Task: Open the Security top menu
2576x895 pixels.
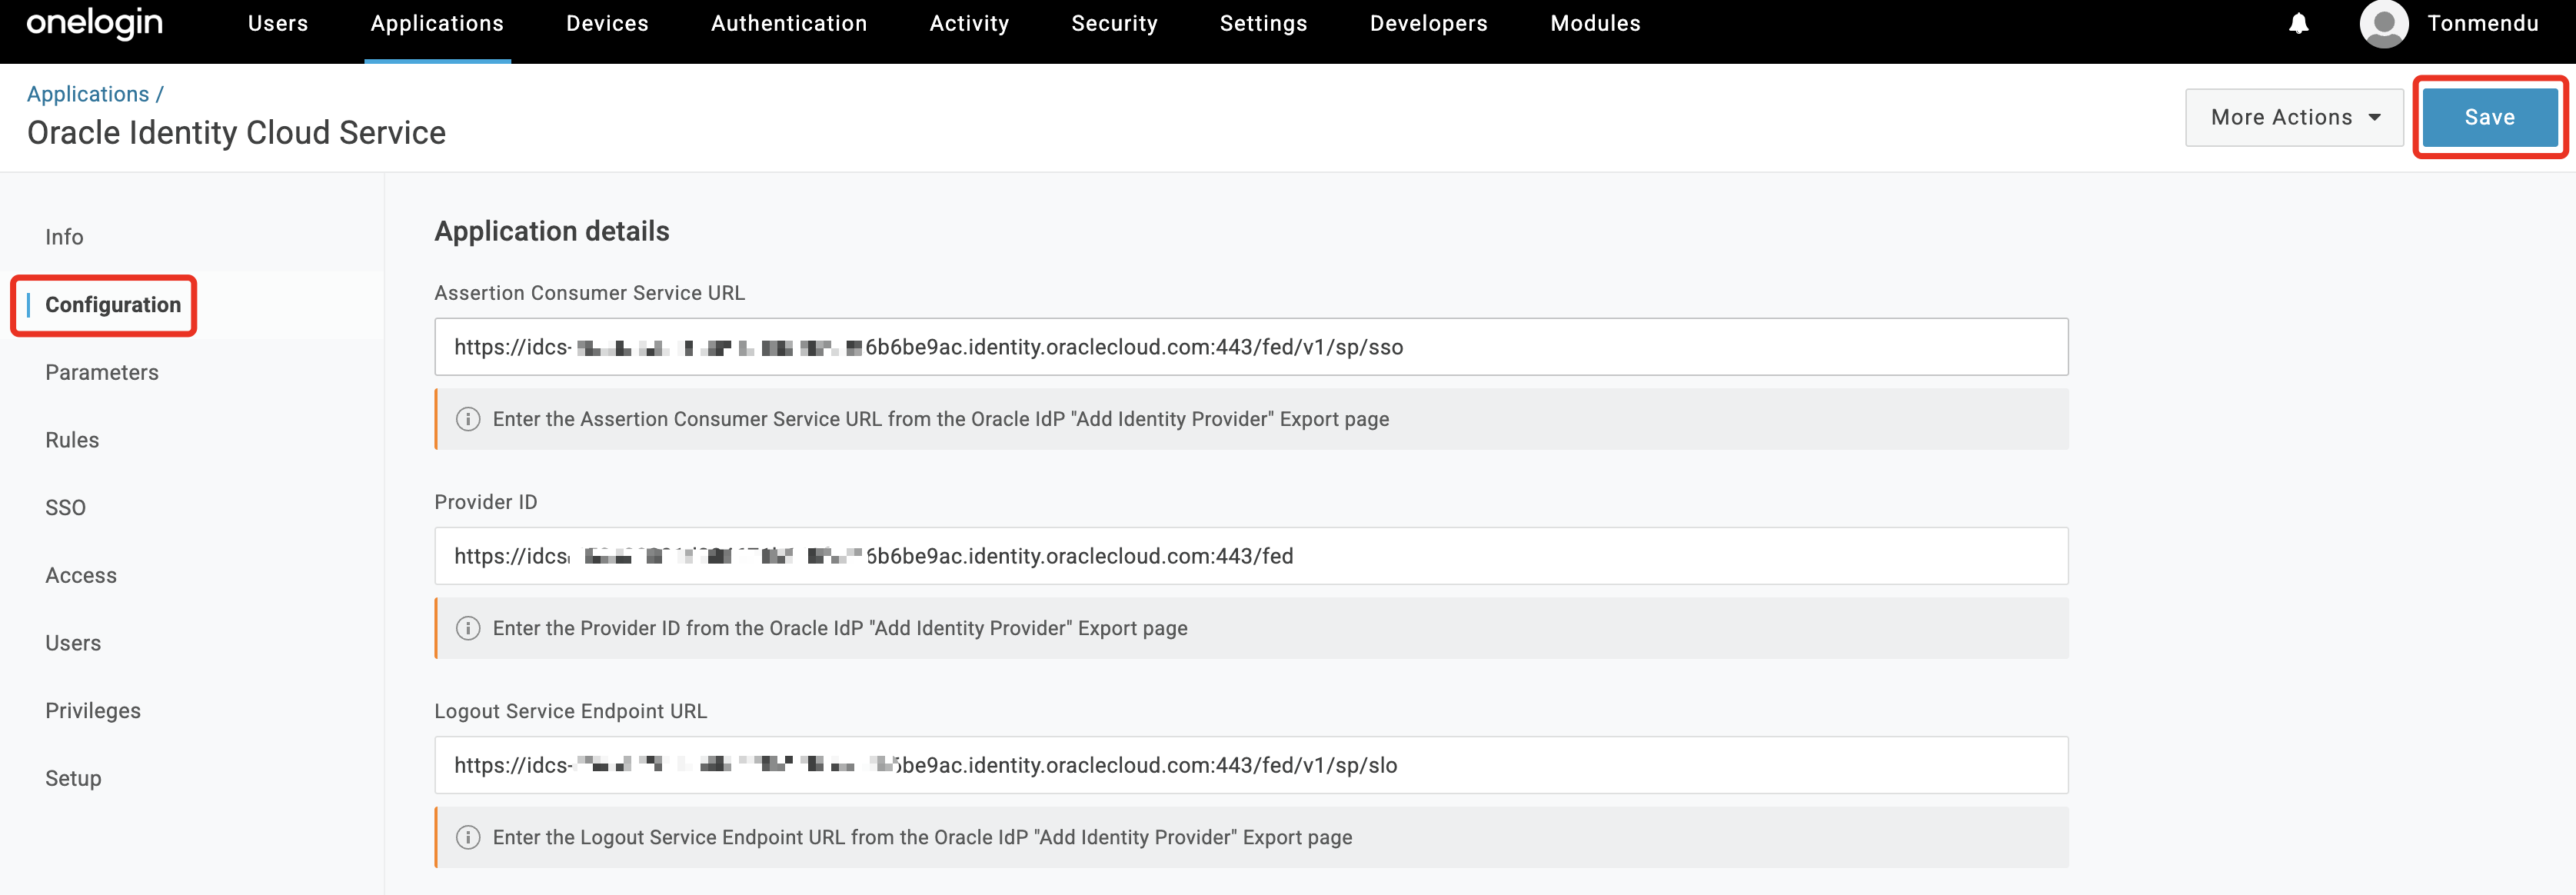Action: click(1114, 23)
